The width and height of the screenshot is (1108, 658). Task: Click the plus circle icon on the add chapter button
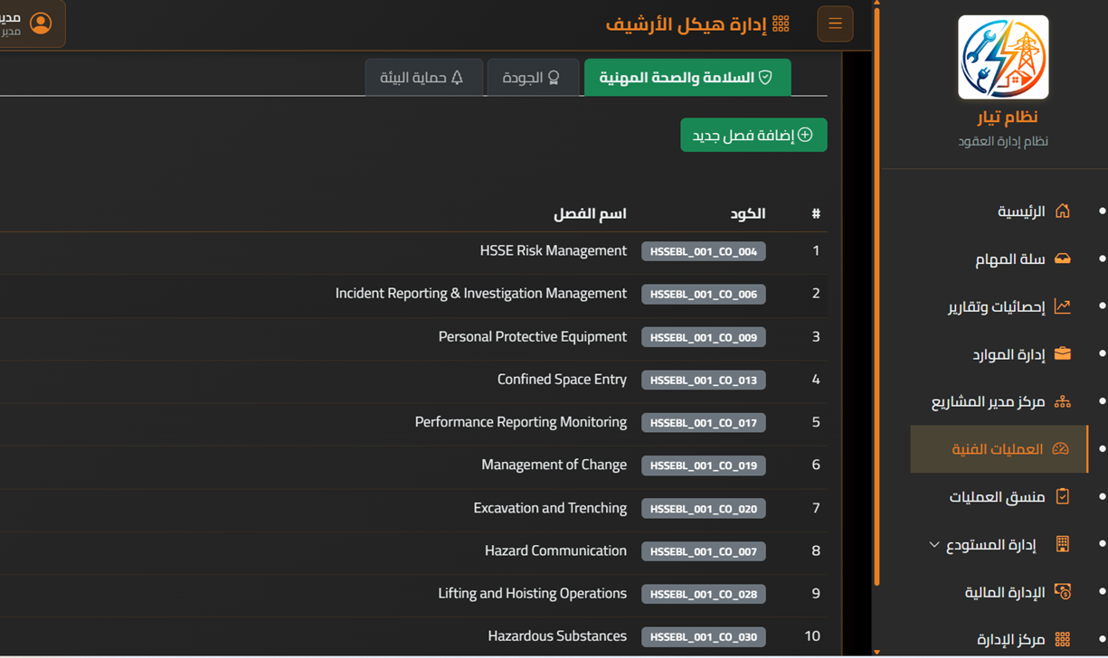[805, 135]
